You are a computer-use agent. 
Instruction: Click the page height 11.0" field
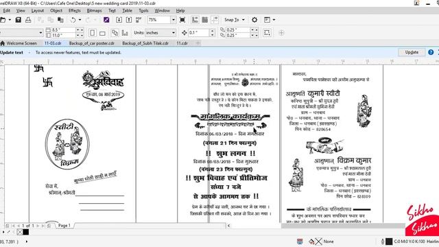click(63, 35)
